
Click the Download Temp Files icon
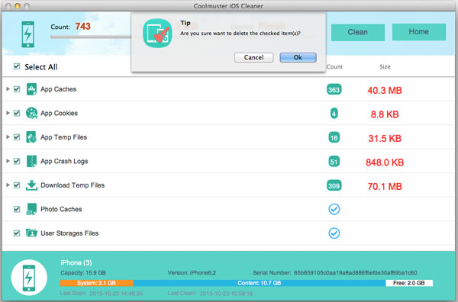point(31,185)
